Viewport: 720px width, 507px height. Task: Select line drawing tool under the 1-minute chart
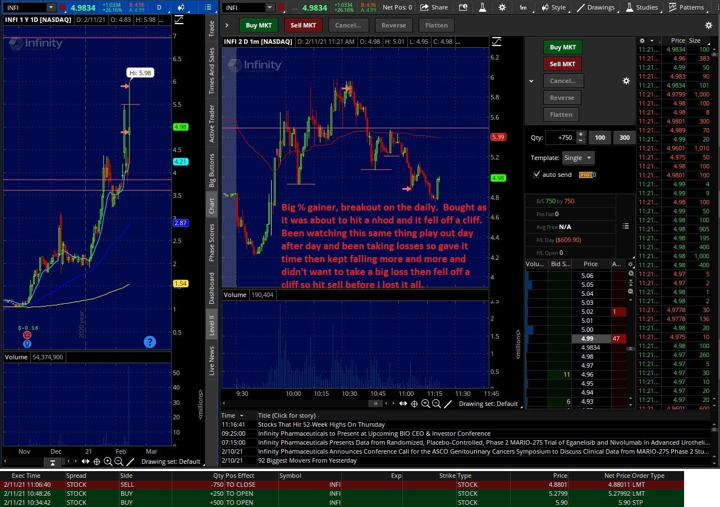(448, 404)
